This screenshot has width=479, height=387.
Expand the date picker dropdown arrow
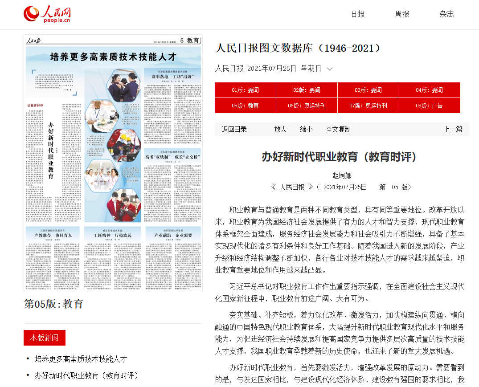330,69
